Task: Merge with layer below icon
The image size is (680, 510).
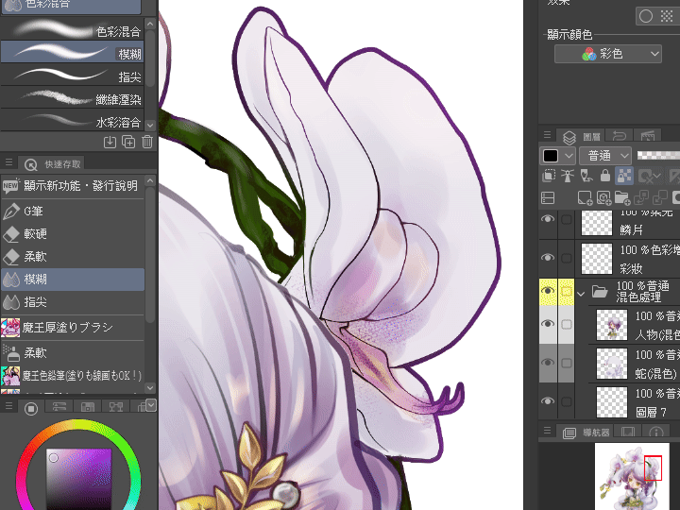Action: [659, 198]
